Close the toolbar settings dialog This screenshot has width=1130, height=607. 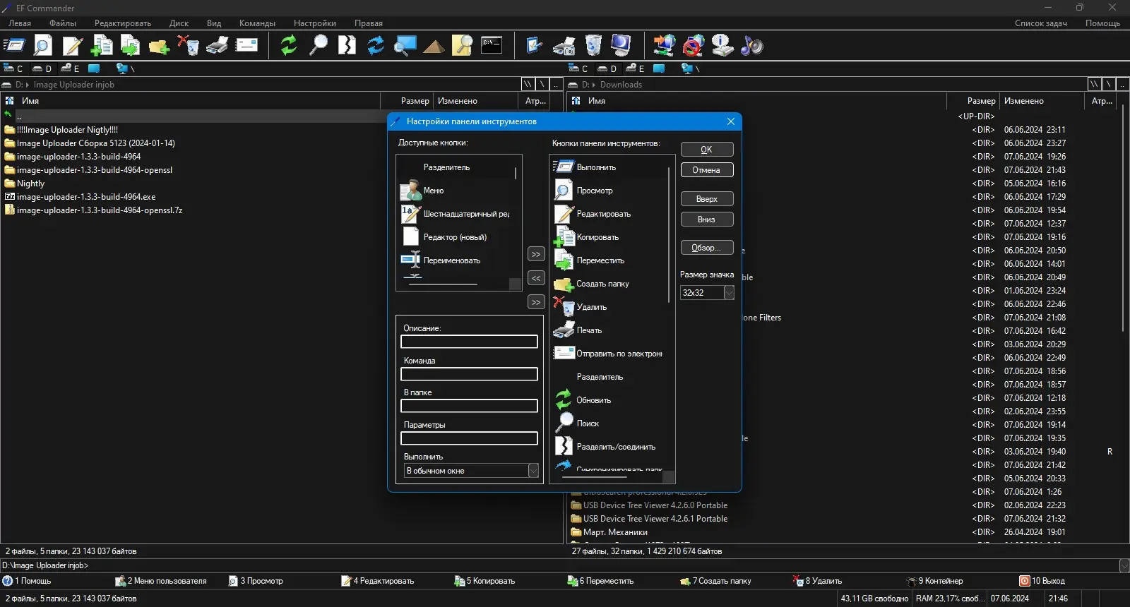click(x=731, y=121)
